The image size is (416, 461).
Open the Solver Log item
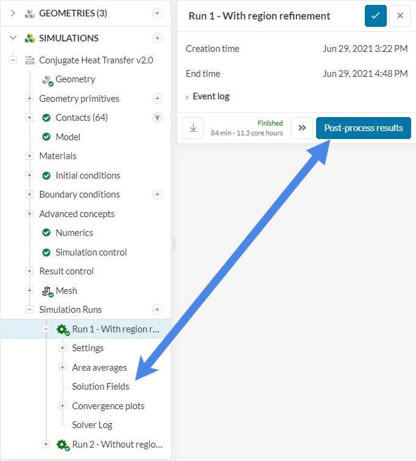pos(92,425)
